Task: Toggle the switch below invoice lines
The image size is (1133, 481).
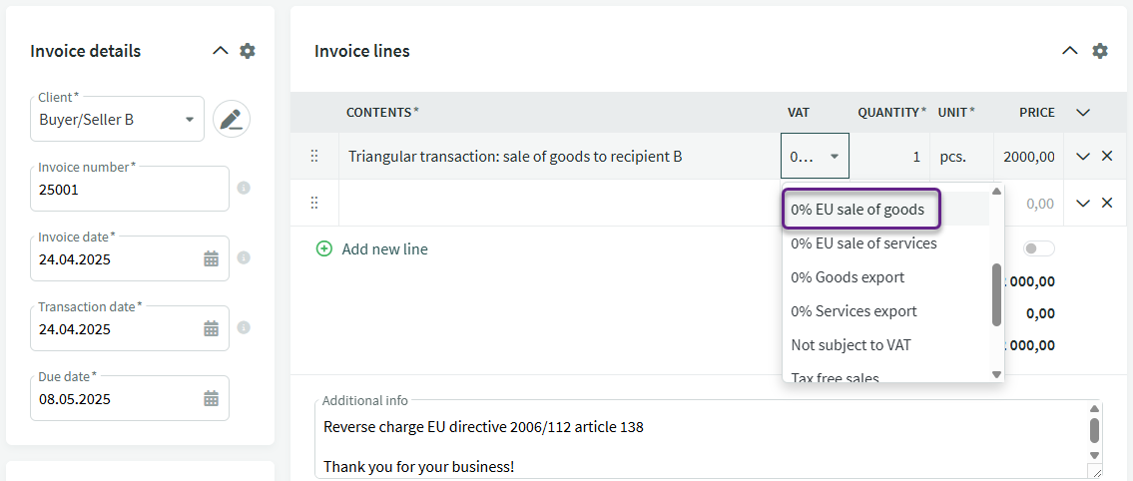Action: 1039,248
